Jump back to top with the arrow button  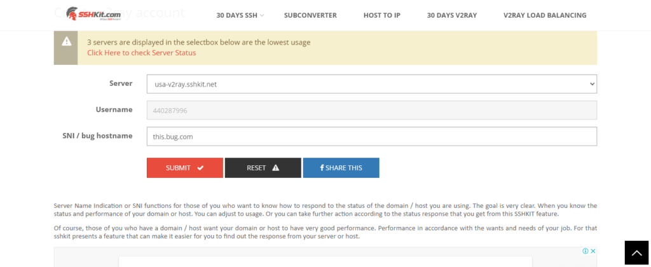(636, 252)
